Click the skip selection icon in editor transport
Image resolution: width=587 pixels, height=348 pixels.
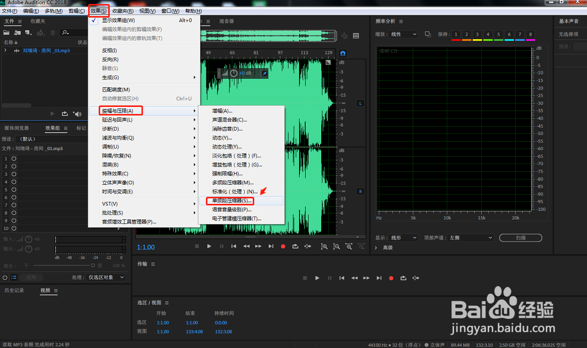point(308,246)
